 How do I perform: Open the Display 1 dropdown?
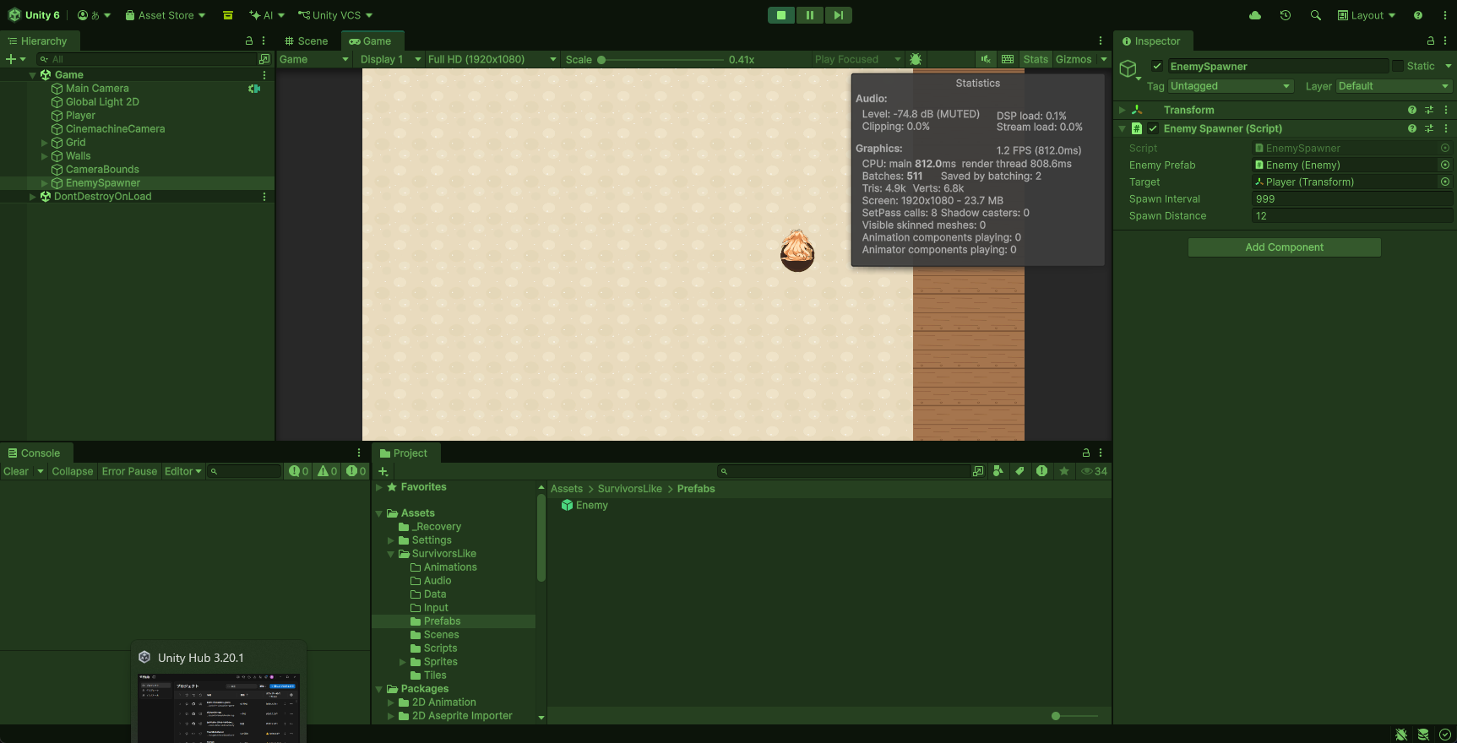[x=389, y=59]
